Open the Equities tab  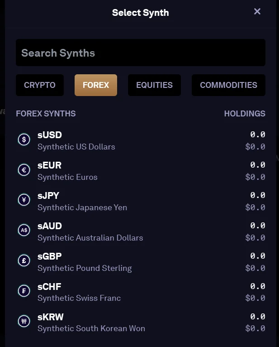(154, 85)
